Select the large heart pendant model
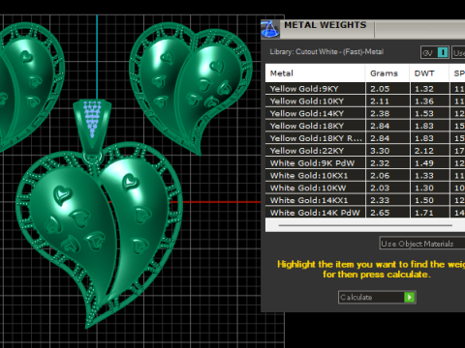465x348 pixels. [100, 235]
